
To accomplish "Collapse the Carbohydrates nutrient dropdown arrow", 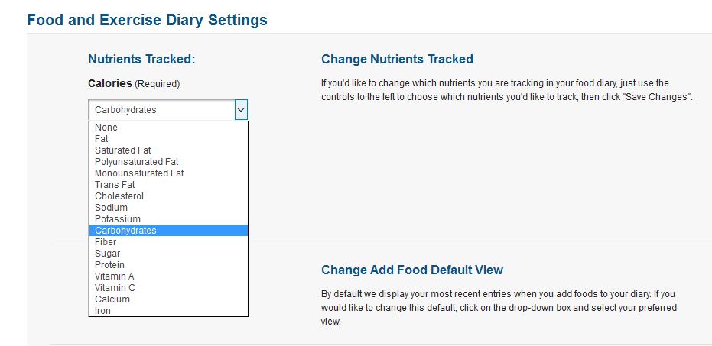I will coord(241,110).
